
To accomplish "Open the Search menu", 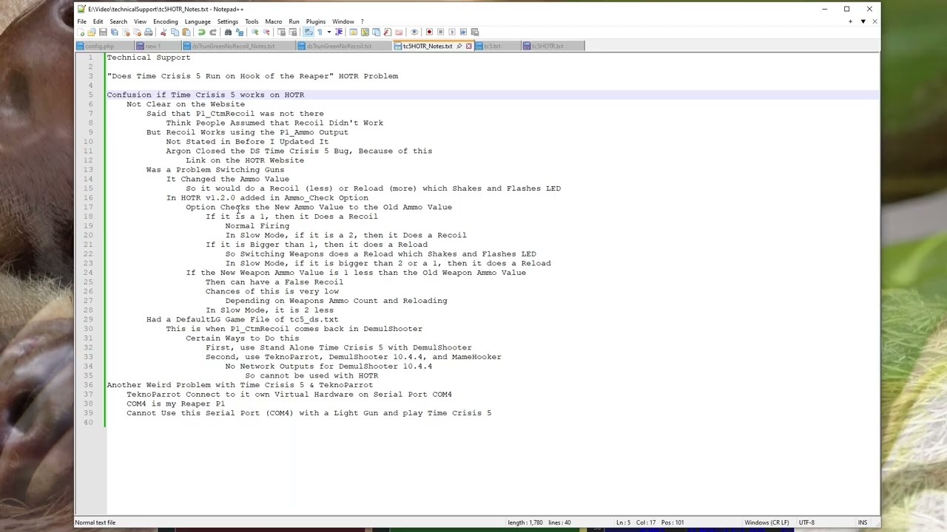I will point(118,21).
